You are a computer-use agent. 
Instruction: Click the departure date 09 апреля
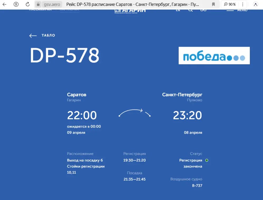pyautogui.click(x=76, y=133)
